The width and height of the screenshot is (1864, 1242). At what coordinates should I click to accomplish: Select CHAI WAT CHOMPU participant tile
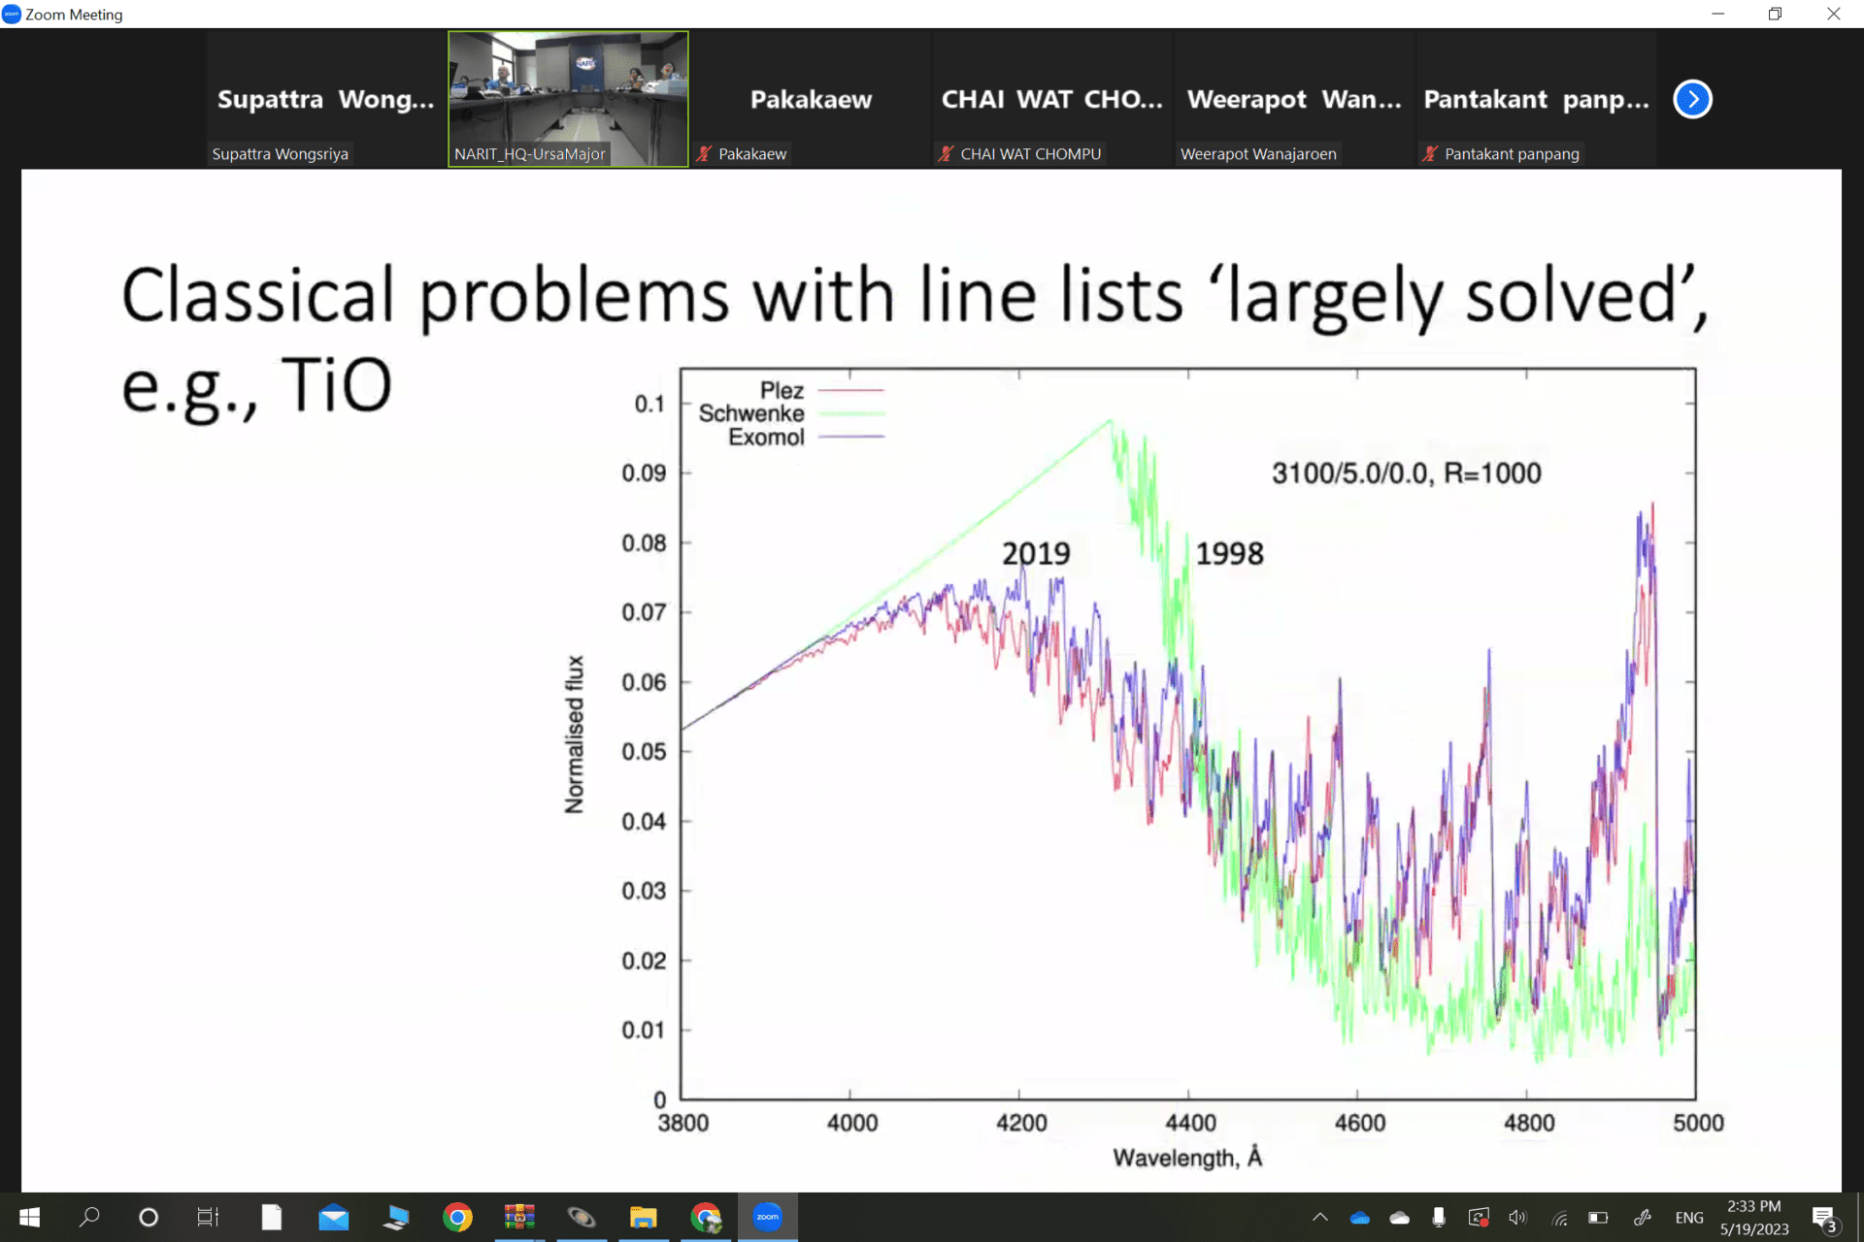point(1052,99)
